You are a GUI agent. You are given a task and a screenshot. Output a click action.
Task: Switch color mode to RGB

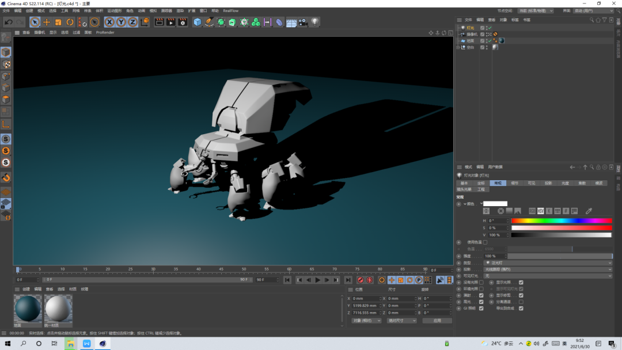click(532, 211)
